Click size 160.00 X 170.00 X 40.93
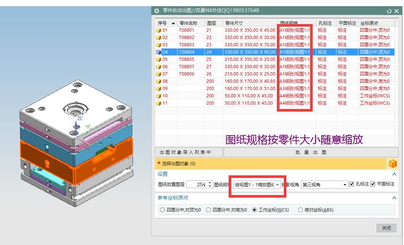 (x=250, y=81)
